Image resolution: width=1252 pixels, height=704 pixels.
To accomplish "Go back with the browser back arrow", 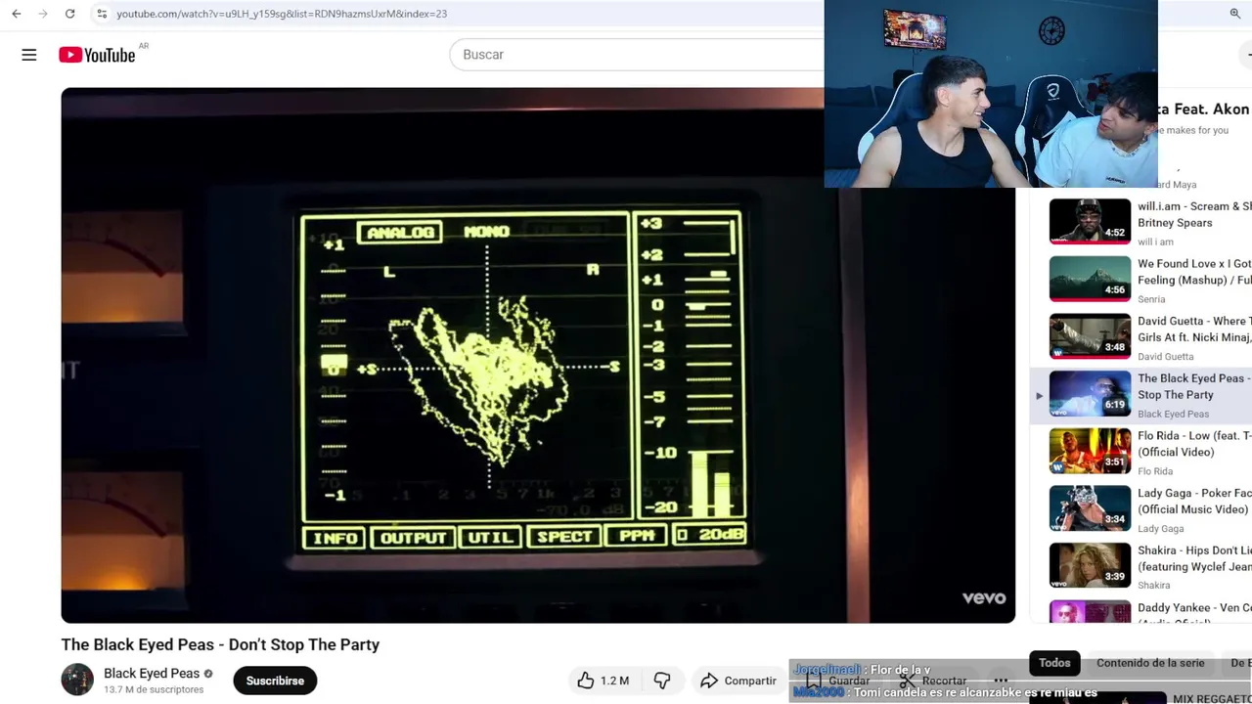I will coord(16,14).
